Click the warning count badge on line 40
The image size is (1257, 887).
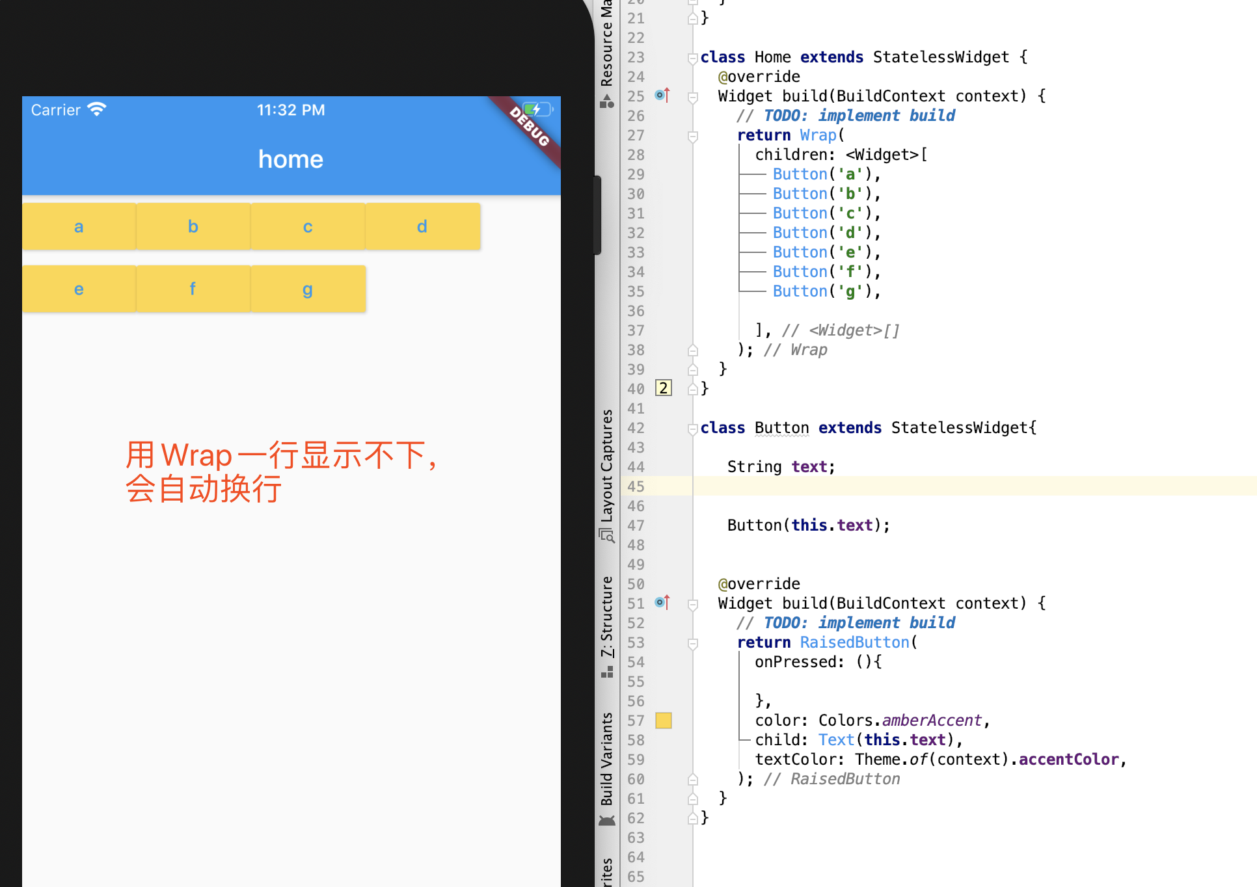663,388
